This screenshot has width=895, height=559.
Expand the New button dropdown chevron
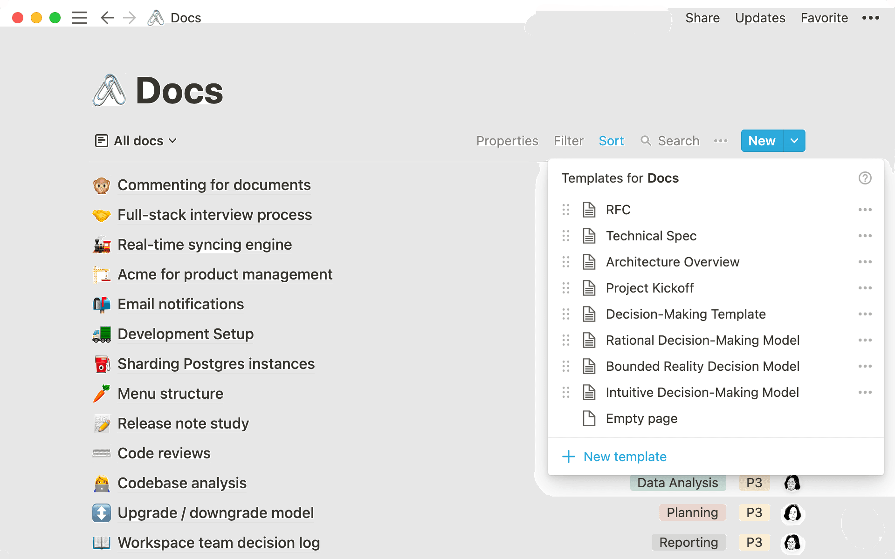(794, 141)
